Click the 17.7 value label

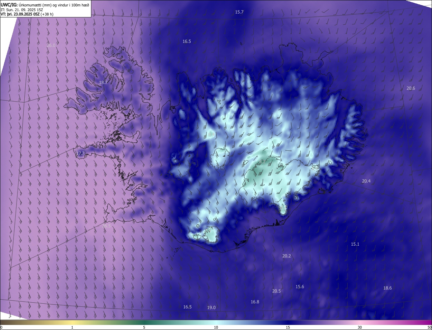click(80, 153)
